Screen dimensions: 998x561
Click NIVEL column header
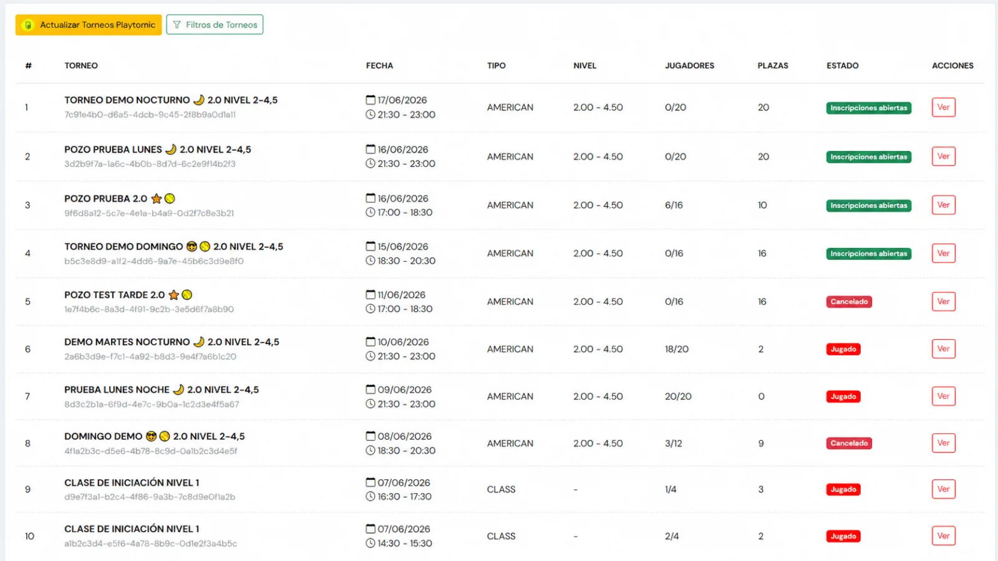pos(585,65)
